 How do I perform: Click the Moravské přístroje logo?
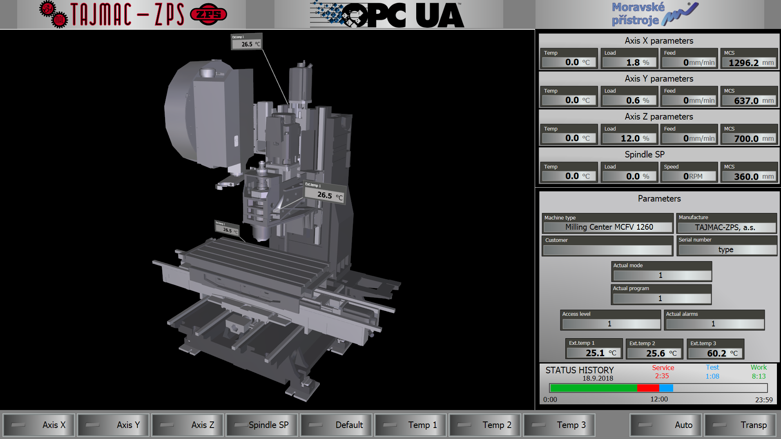[x=654, y=14]
